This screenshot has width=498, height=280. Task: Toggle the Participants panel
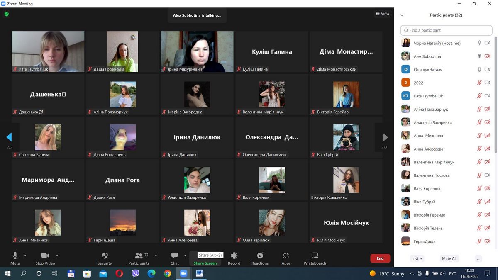139,256
